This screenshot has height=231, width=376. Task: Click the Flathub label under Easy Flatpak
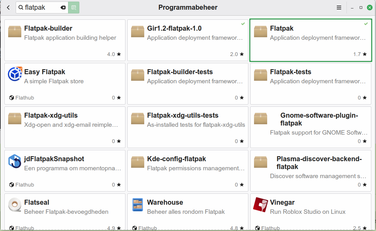25,98
